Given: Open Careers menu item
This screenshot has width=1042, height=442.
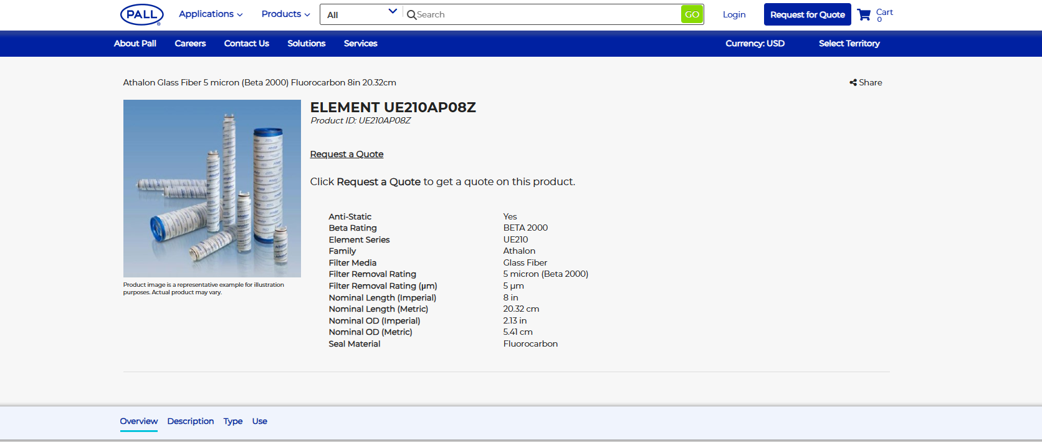Looking at the screenshot, I should pyautogui.click(x=190, y=44).
